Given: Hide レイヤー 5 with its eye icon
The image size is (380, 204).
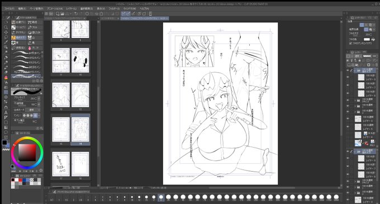Looking at the screenshot, I should tap(348, 127).
